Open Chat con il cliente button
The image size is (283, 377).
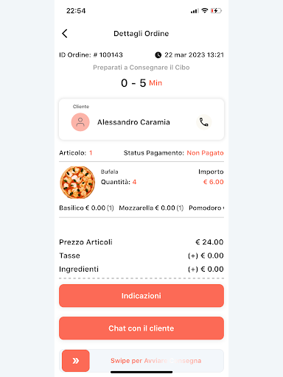pos(141,328)
